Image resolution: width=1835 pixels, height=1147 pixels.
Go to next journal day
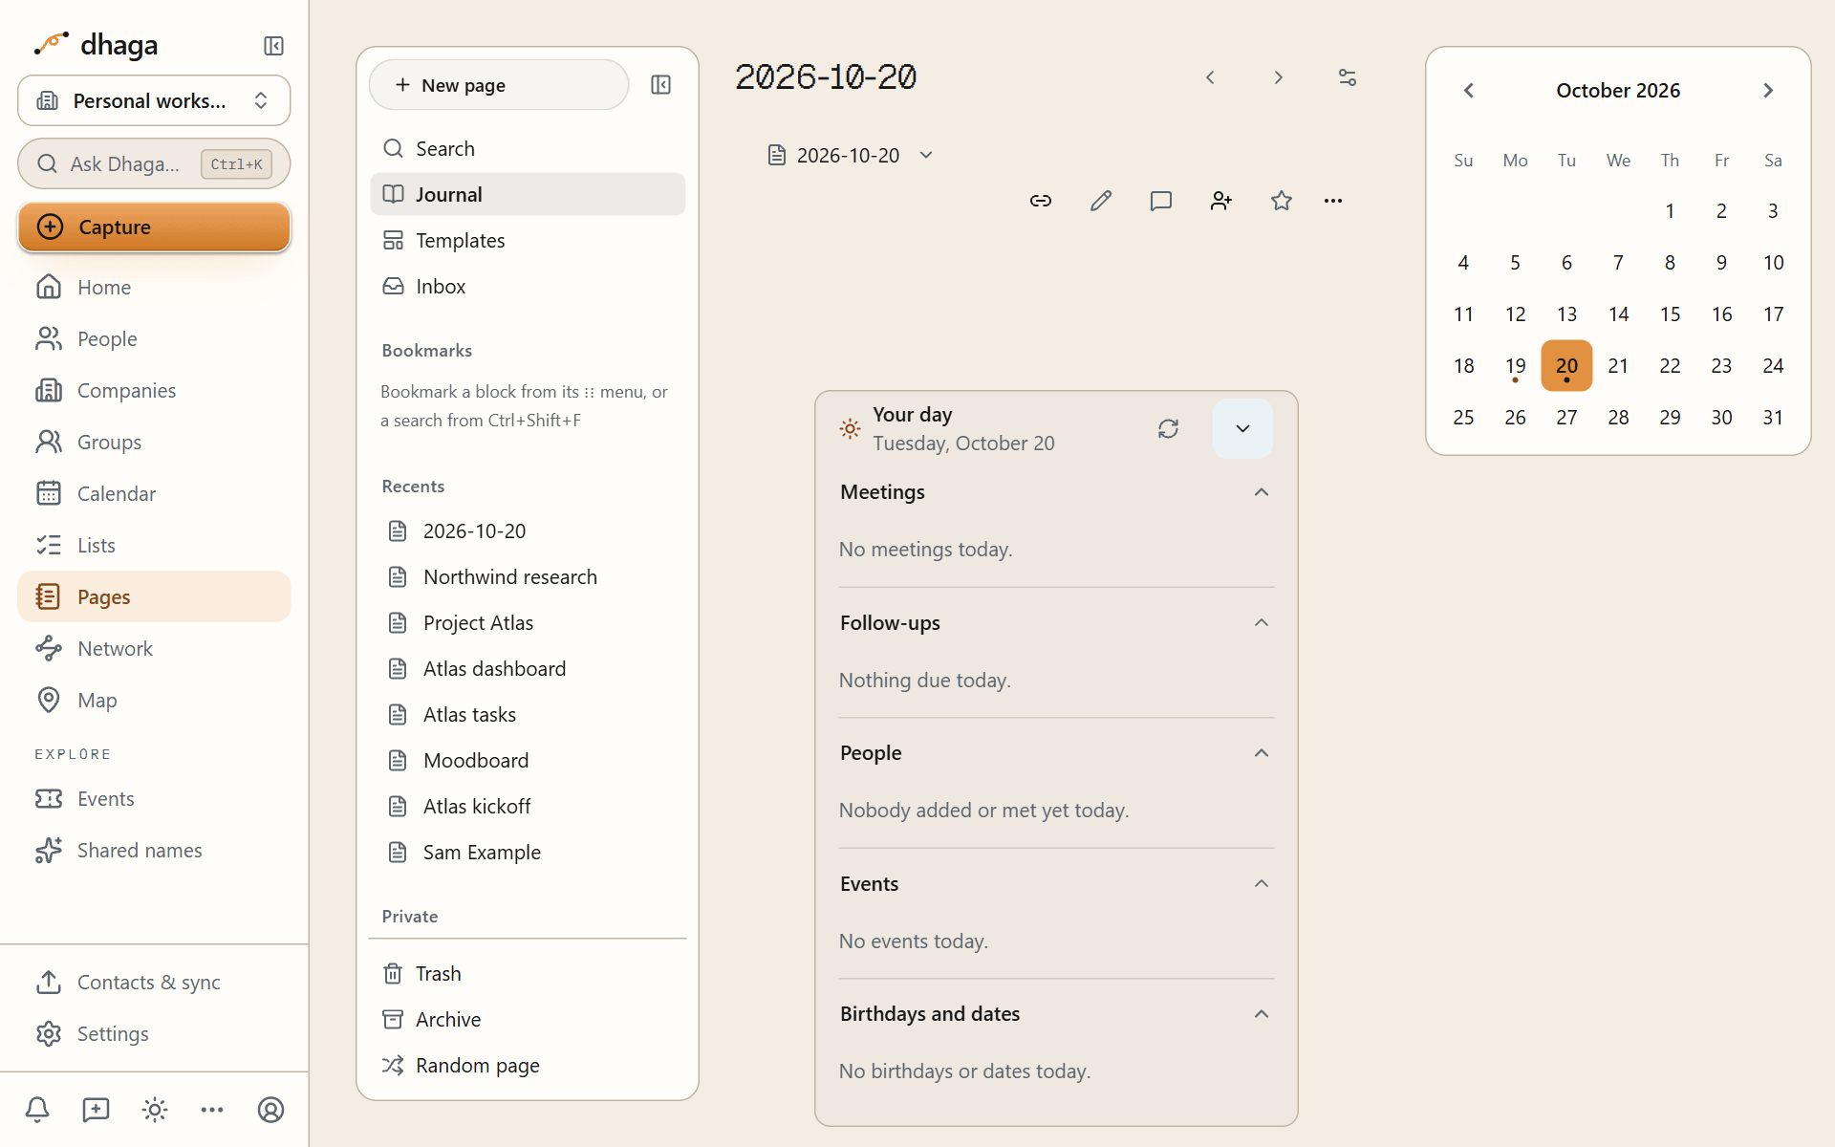[x=1279, y=77]
